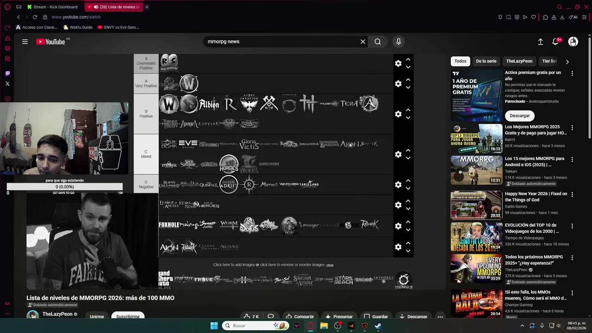
Task: Select the Todos filter chip
Action: (x=460, y=61)
